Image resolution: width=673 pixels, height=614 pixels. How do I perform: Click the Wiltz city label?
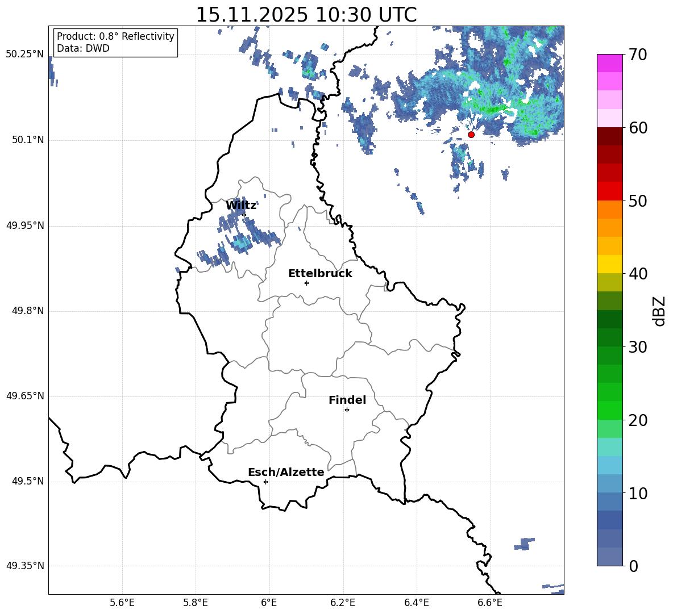coord(241,206)
